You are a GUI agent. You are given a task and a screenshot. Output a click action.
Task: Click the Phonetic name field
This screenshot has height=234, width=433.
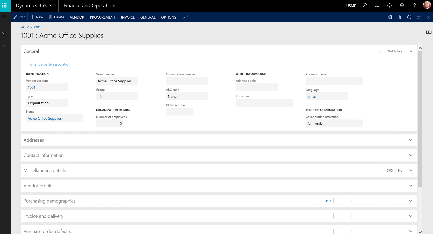pyautogui.click(x=334, y=81)
